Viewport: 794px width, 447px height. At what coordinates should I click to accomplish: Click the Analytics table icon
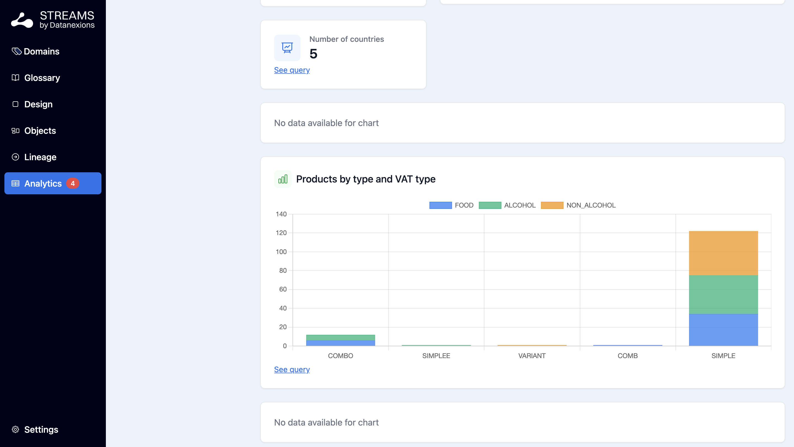pyautogui.click(x=15, y=183)
